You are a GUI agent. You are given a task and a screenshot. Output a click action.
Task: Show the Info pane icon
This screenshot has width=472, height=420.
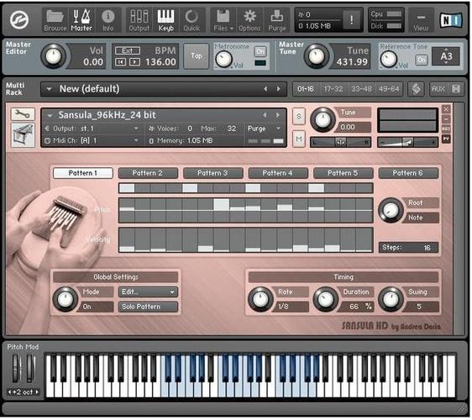pyautogui.click(x=108, y=20)
